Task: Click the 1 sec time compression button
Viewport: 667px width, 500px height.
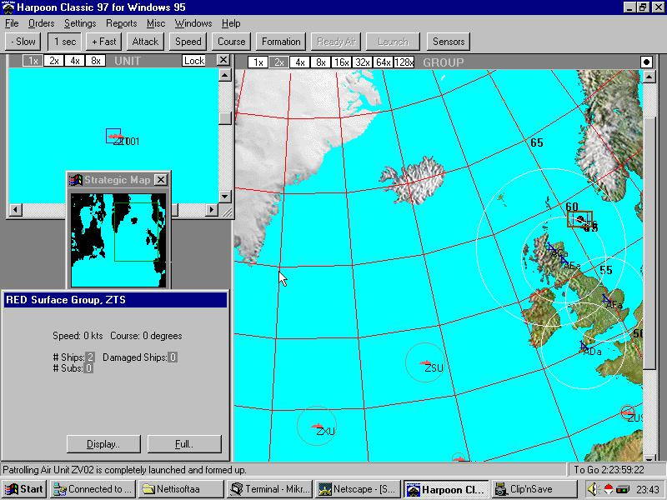Action: [65, 42]
